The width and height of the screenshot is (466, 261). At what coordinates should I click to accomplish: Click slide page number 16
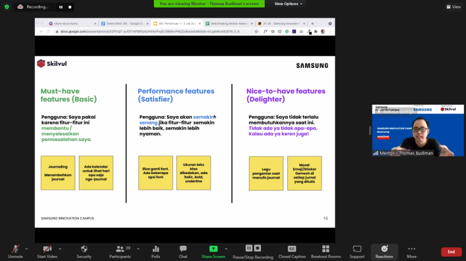[325, 218]
